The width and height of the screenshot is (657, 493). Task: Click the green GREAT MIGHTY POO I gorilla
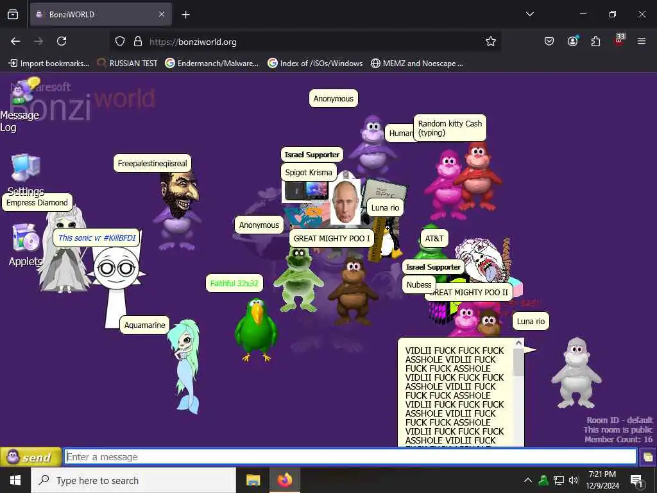coord(298,279)
